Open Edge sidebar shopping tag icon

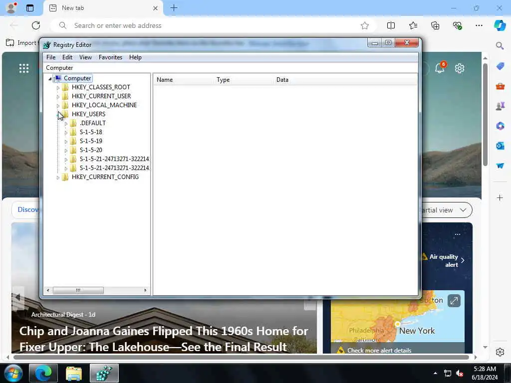(500, 66)
